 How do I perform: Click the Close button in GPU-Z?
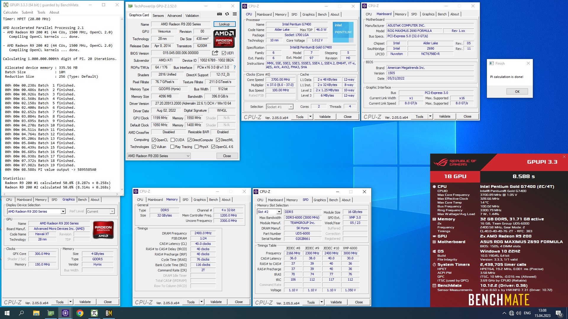click(x=227, y=156)
